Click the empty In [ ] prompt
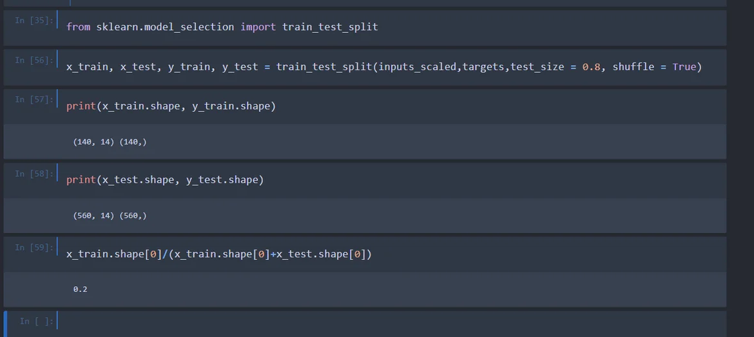Screen dimensions: 754x337 [37, 321]
